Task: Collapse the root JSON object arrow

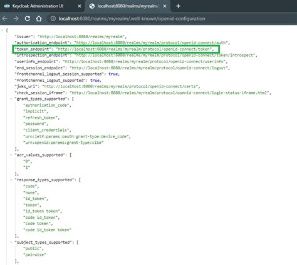Action: pos(2,31)
